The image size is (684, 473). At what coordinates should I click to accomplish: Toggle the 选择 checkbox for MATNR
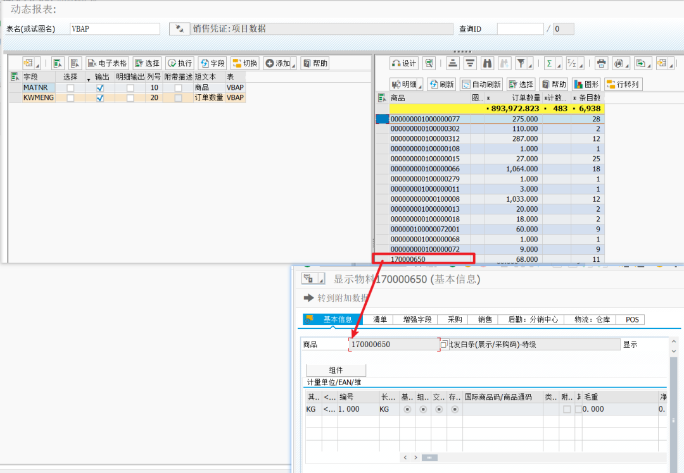click(70, 87)
